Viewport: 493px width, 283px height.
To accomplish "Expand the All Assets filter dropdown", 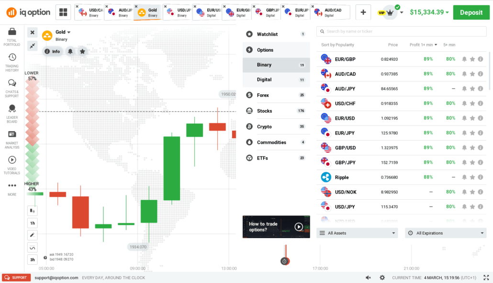I will [357, 233].
